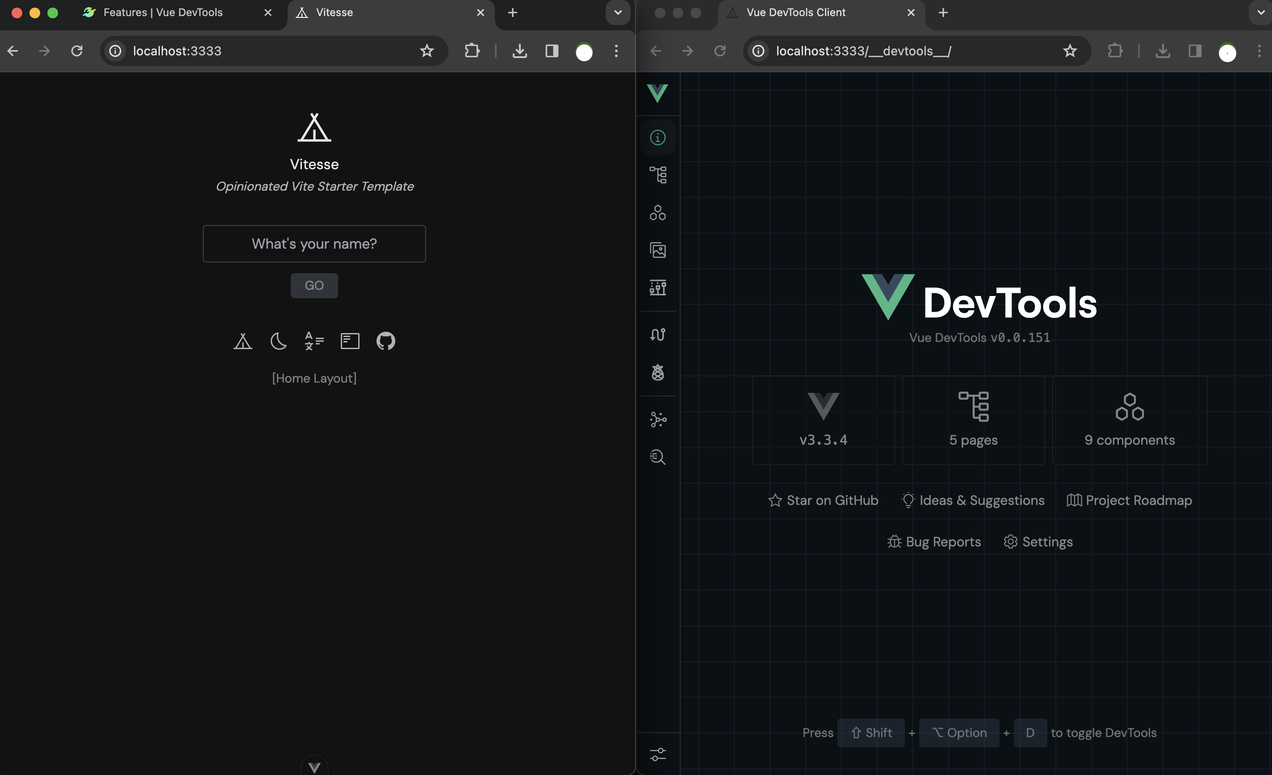The width and height of the screenshot is (1272, 775).
Task: Select the Pinia store panel icon
Action: click(657, 372)
